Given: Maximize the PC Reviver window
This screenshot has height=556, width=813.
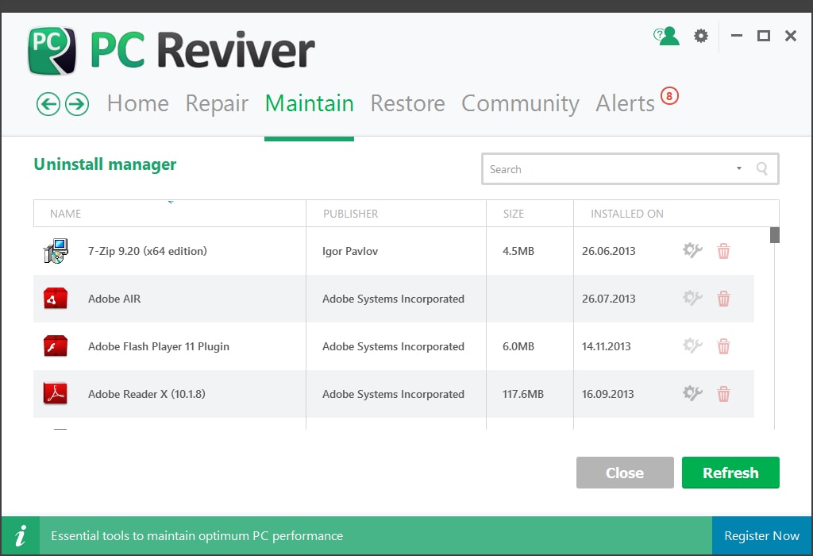Looking at the screenshot, I should pos(763,36).
